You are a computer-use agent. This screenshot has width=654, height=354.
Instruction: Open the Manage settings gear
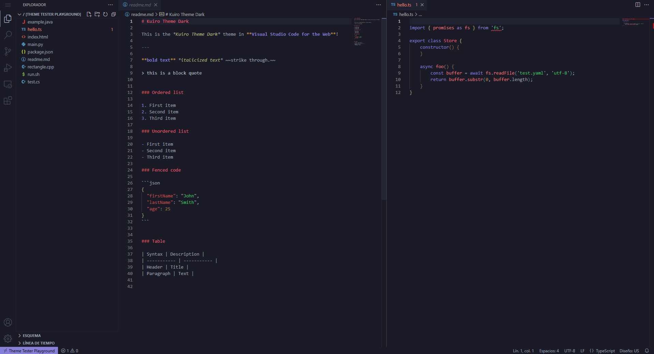click(8, 339)
